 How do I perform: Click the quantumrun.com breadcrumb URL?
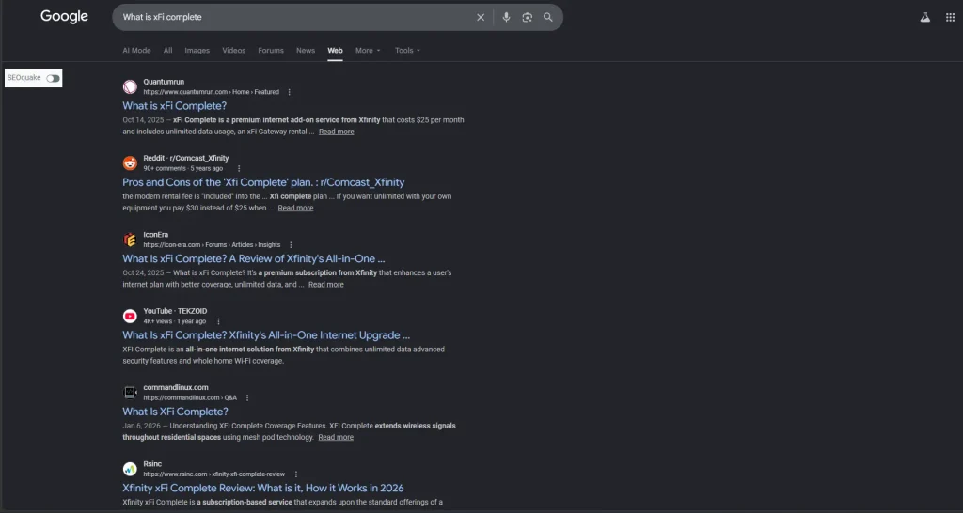[212, 92]
